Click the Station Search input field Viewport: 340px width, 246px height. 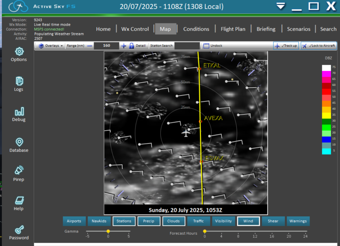(x=187, y=46)
